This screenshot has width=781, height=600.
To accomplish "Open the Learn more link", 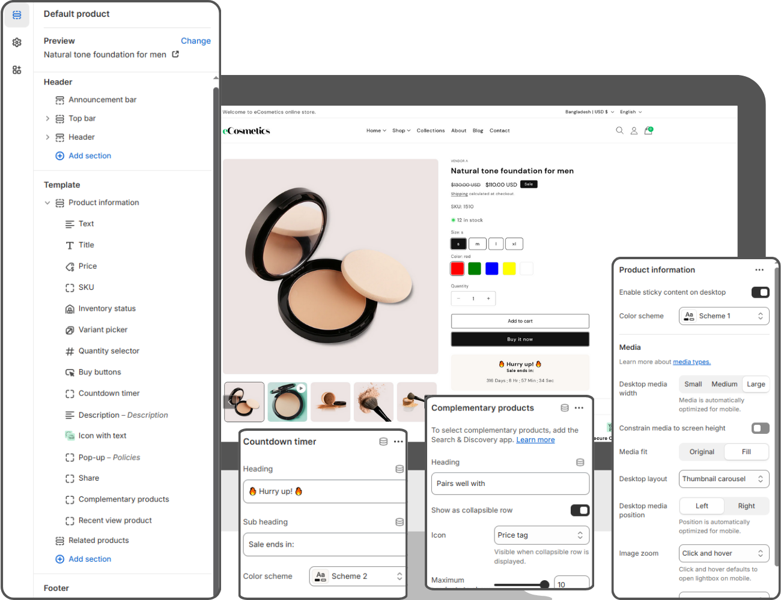I will (x=535, y=440).
